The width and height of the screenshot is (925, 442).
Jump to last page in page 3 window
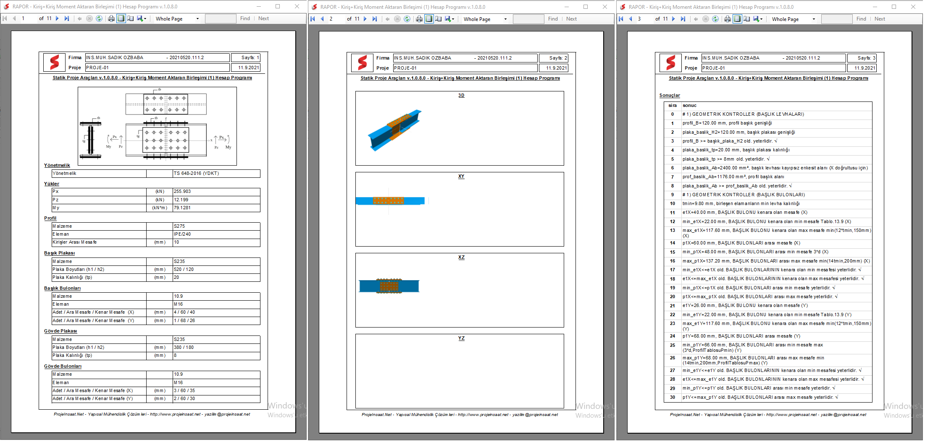(x=683, y=19)
